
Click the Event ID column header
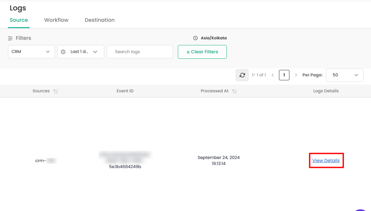click(x=125, y=91)
